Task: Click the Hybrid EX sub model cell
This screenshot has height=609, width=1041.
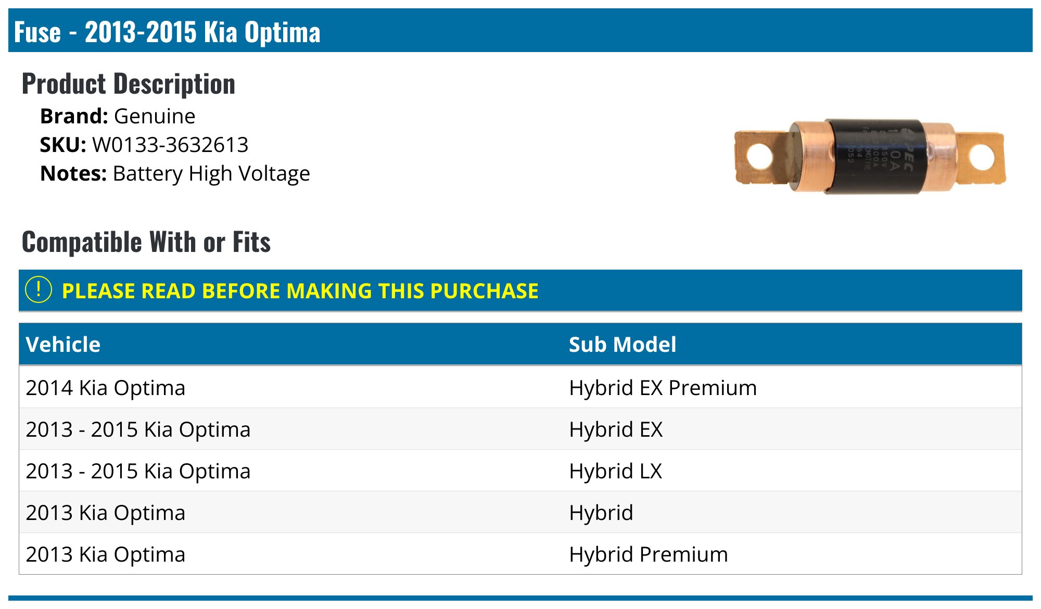Action: click(616, 429)
